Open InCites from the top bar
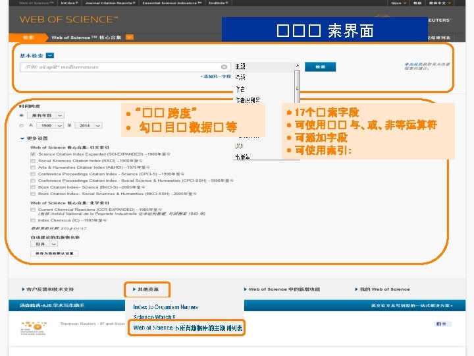The width and height of the screenshot is (474, 356). [69, 3]
